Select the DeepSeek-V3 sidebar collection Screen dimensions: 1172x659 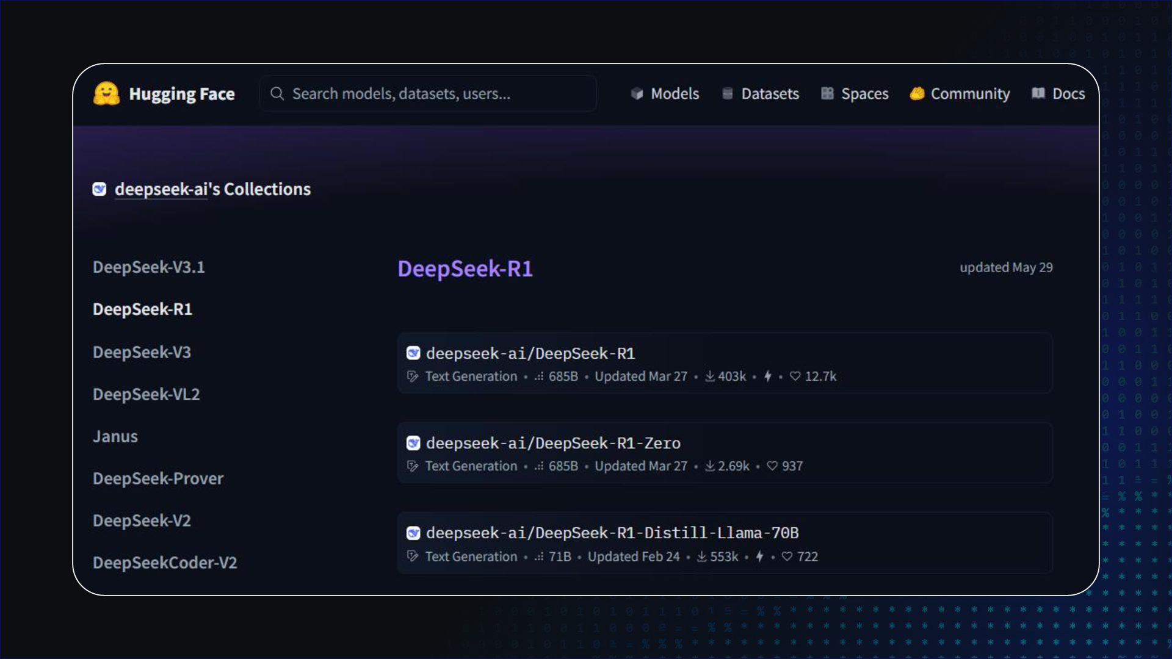[142, 352]
